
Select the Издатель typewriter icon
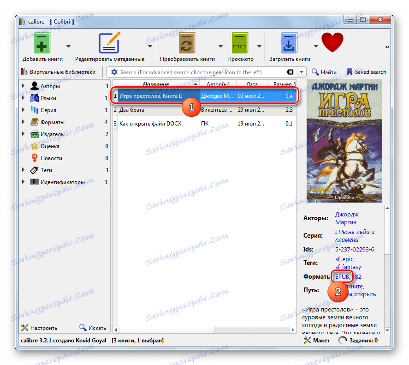click(35, 134)
